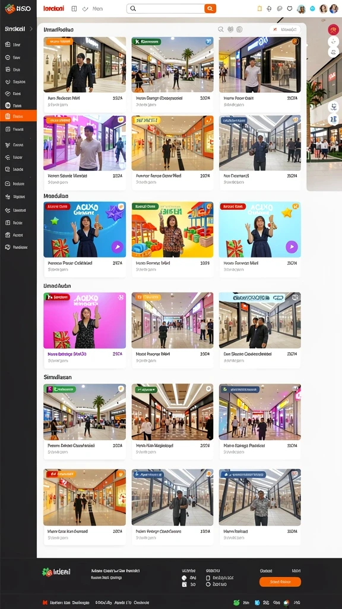Click the purple play button on blue promo card
This screenshot has height=609, width=342.
coord(117,247)
